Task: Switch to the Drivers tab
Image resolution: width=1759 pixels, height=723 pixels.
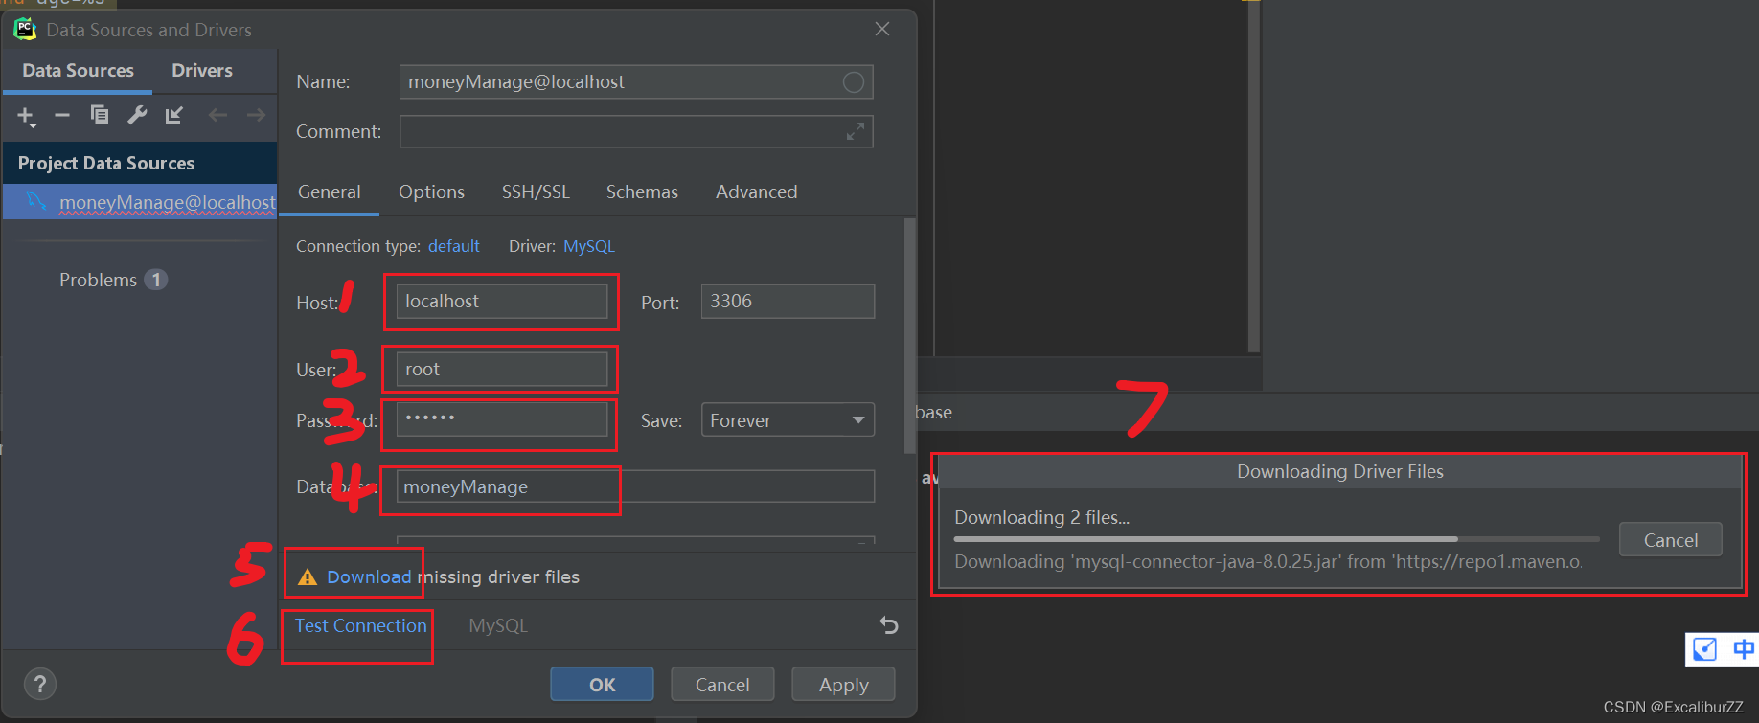Action: click(x=202, y=71)
